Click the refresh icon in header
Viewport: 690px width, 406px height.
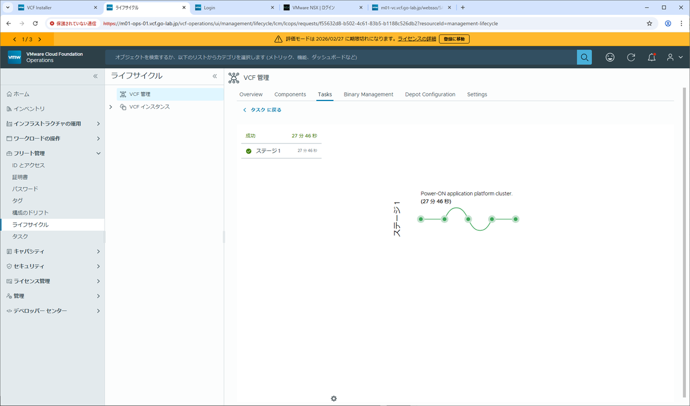click(631, 57)
